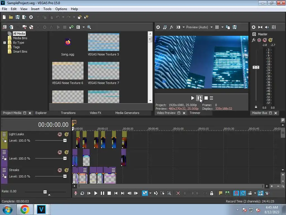Click the Selection Edit Tool icon
Screen dimensions: 286x215
[x=162, y=193]
